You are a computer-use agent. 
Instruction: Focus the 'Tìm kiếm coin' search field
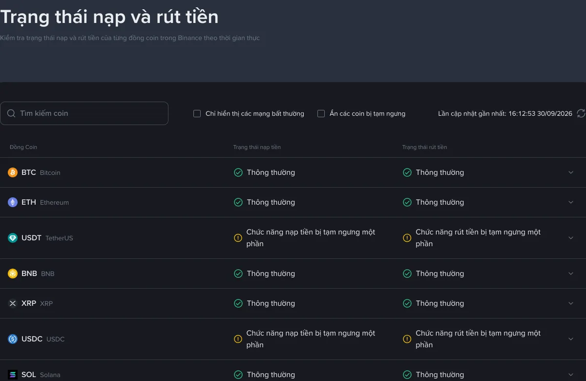point(84,113)
